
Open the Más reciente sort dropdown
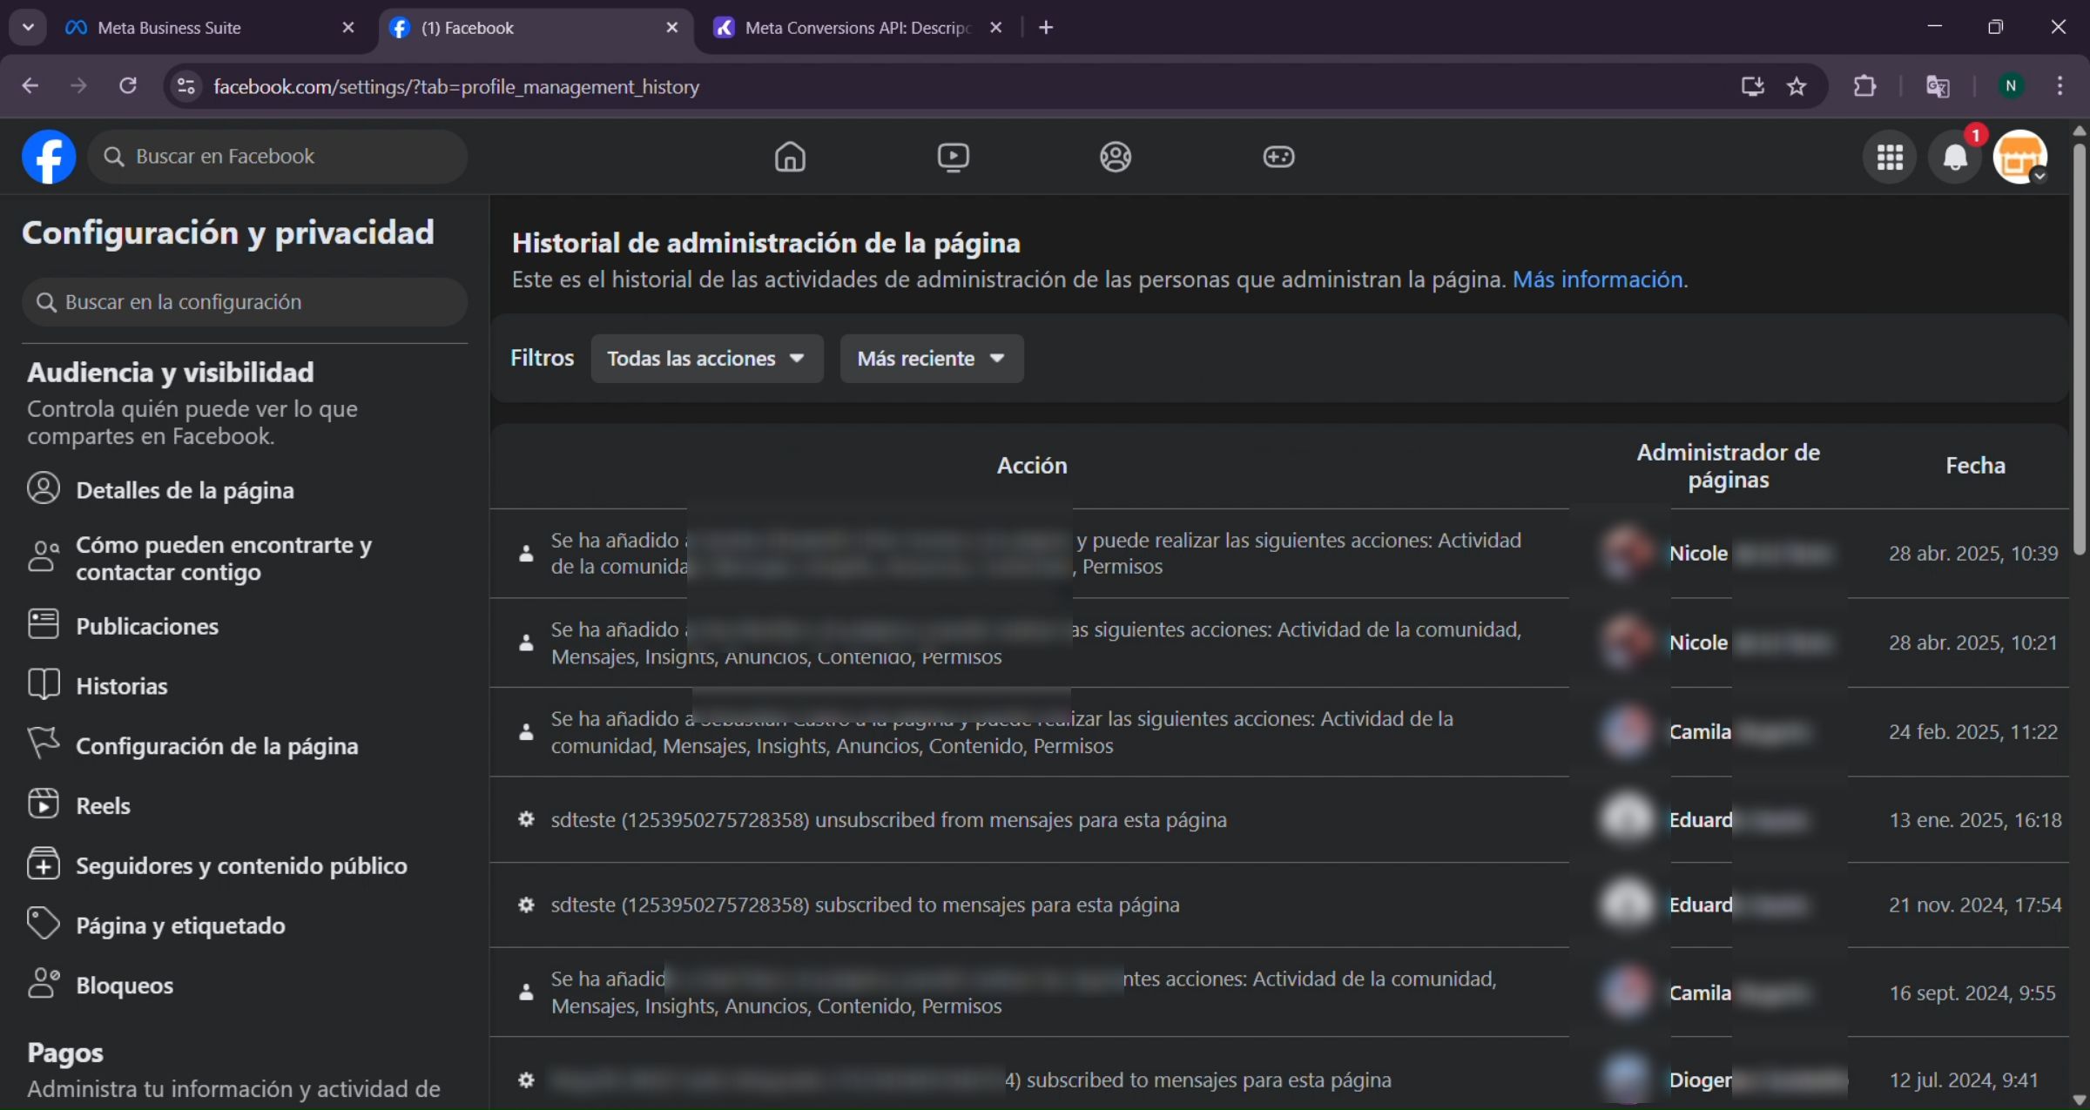click(x=931, y=358)
